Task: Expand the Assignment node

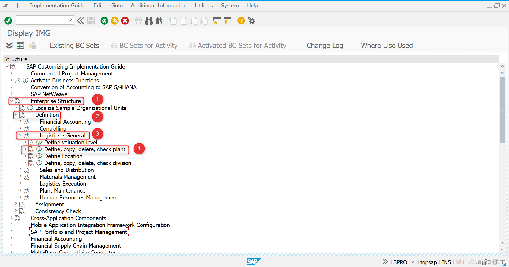Action: coord(16,204)
